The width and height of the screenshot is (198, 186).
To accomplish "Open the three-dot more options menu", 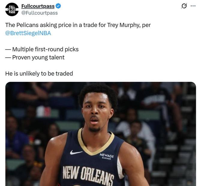I will pos(193,6).
